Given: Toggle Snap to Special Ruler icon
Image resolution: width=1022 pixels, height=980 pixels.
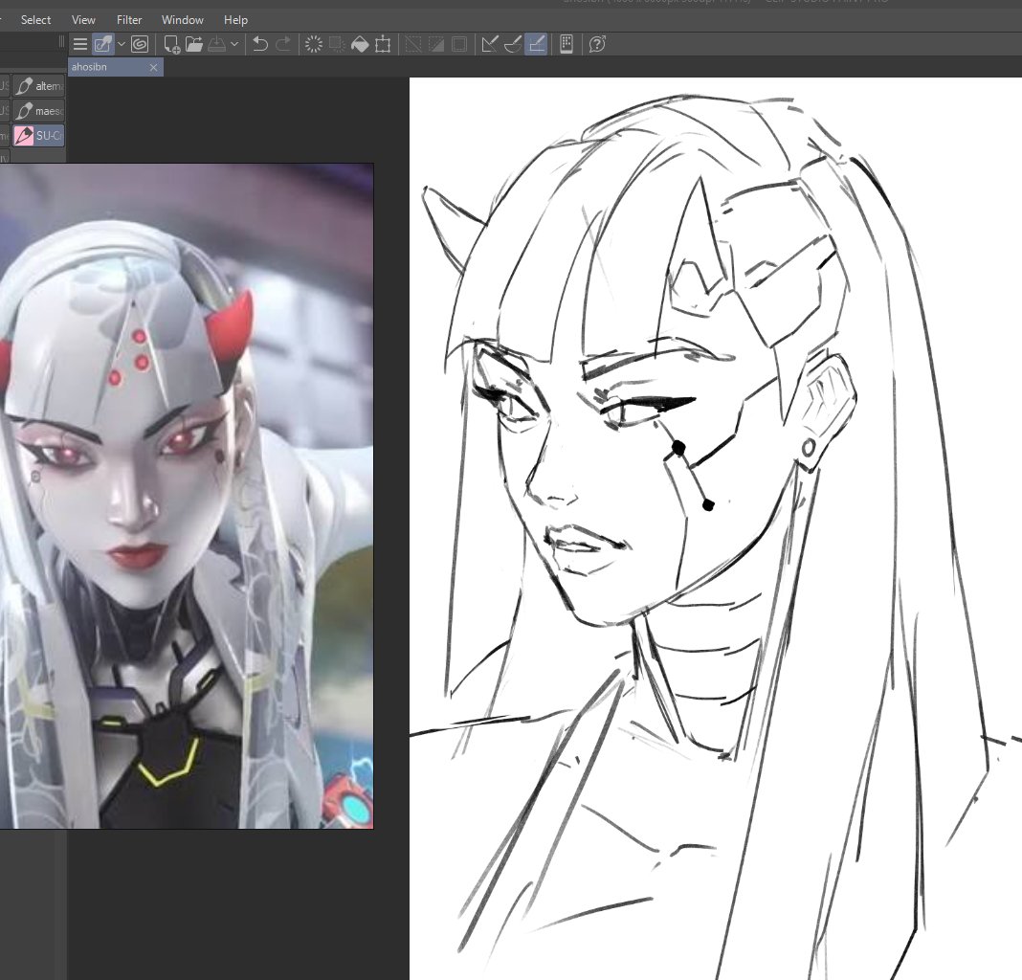Looking at the screenshot, I should [513, 44].
